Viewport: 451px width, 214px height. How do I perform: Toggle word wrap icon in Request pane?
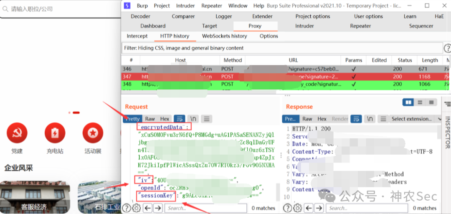[x=180, y=119]
